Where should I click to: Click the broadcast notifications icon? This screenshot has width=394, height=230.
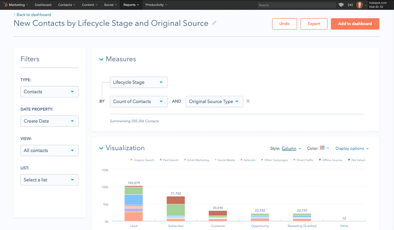[x=350, y=5]
